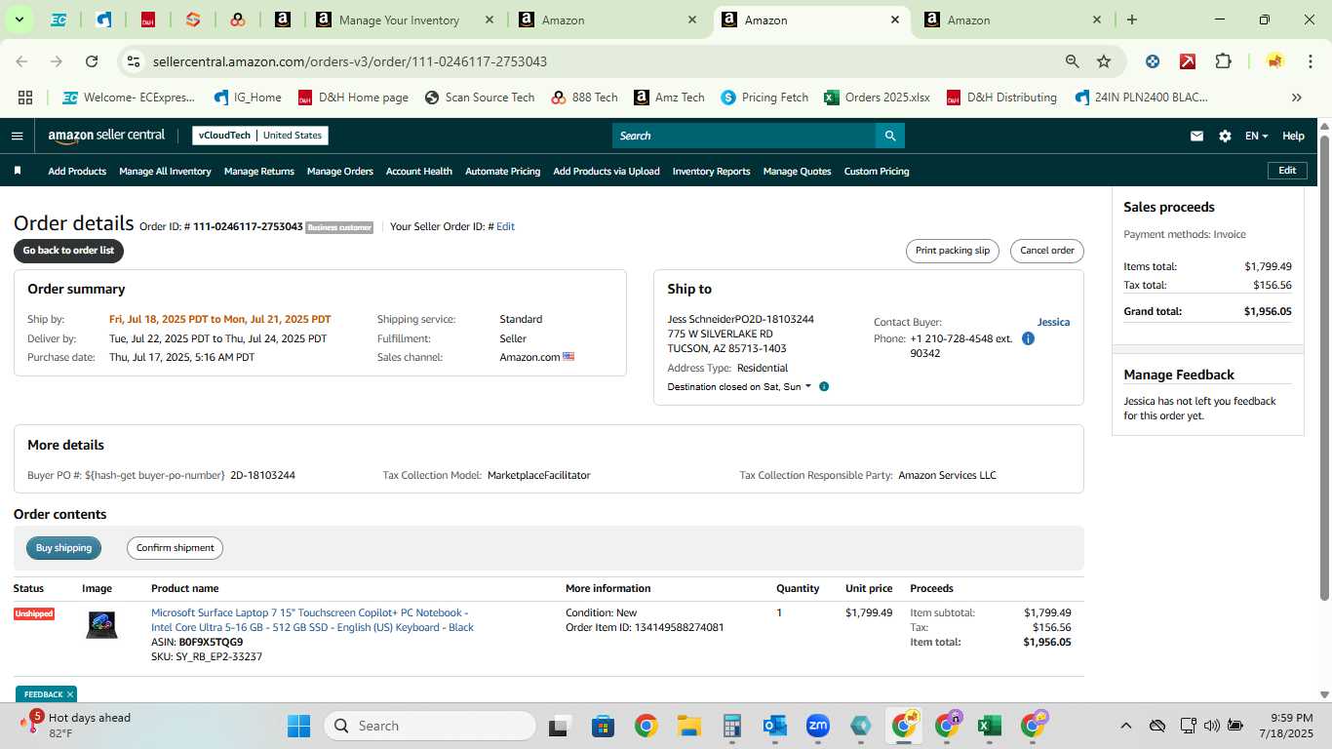
Task: Open Inventory Reports menu item
Action: pyautogui.click(x=712, y=171)
